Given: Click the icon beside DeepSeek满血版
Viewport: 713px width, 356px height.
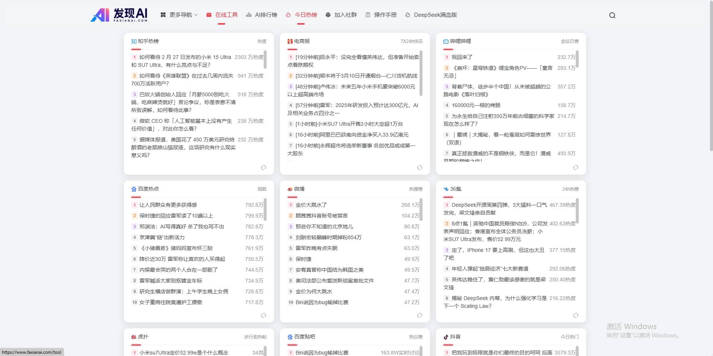Looking at the screenshot, I should click(408, 15).
